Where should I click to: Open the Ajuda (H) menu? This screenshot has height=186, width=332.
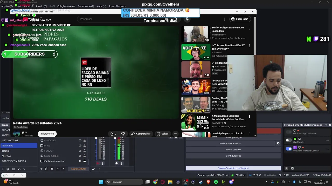pyautogui.click(x=101, y=6)
